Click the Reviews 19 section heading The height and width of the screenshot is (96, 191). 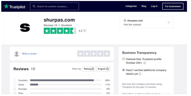[x=24, y=69]
